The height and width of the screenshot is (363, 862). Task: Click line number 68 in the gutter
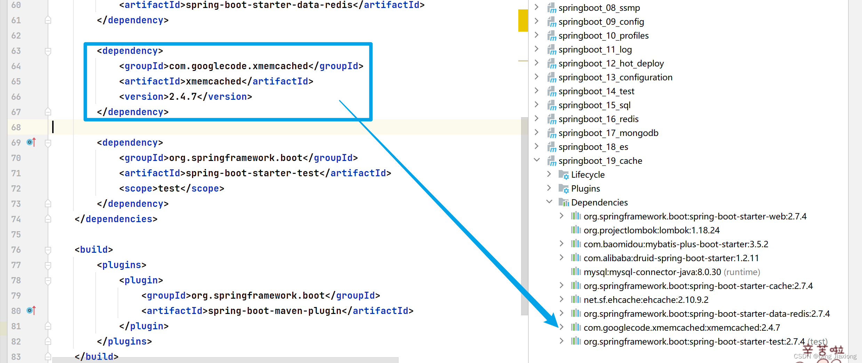pyautogui.click(x=16, y=127)
